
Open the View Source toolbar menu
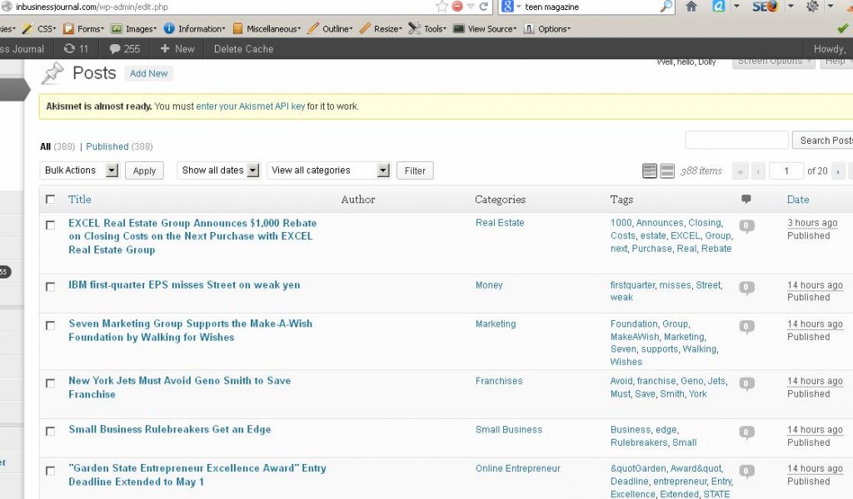(x=486, y=29)
